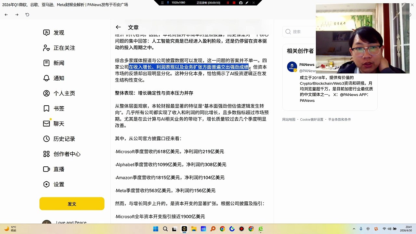
Task: Click the 通知 bell icon
Action: coord(46,78)
